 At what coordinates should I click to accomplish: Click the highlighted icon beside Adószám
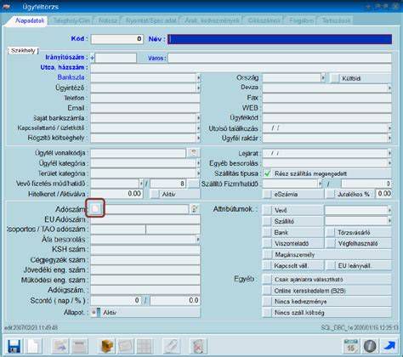coord(95,208)
